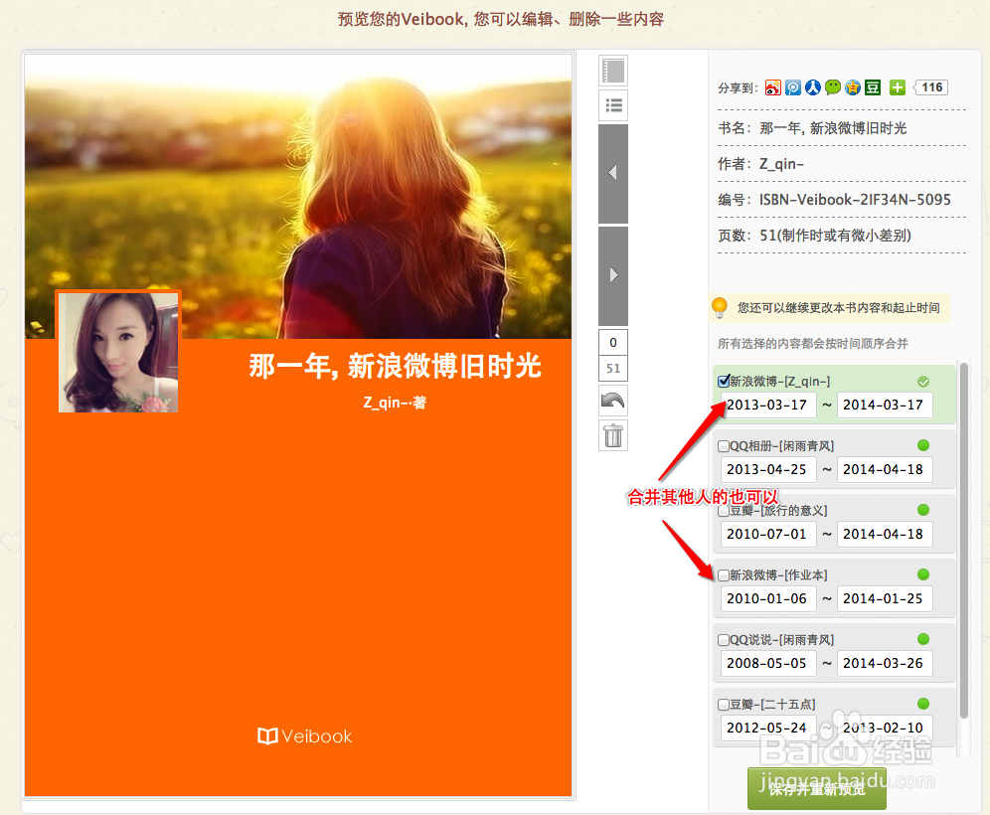Go to next page arrow
Image resolution: width=990 pixels, height=815 pixels.
[613, 275]
